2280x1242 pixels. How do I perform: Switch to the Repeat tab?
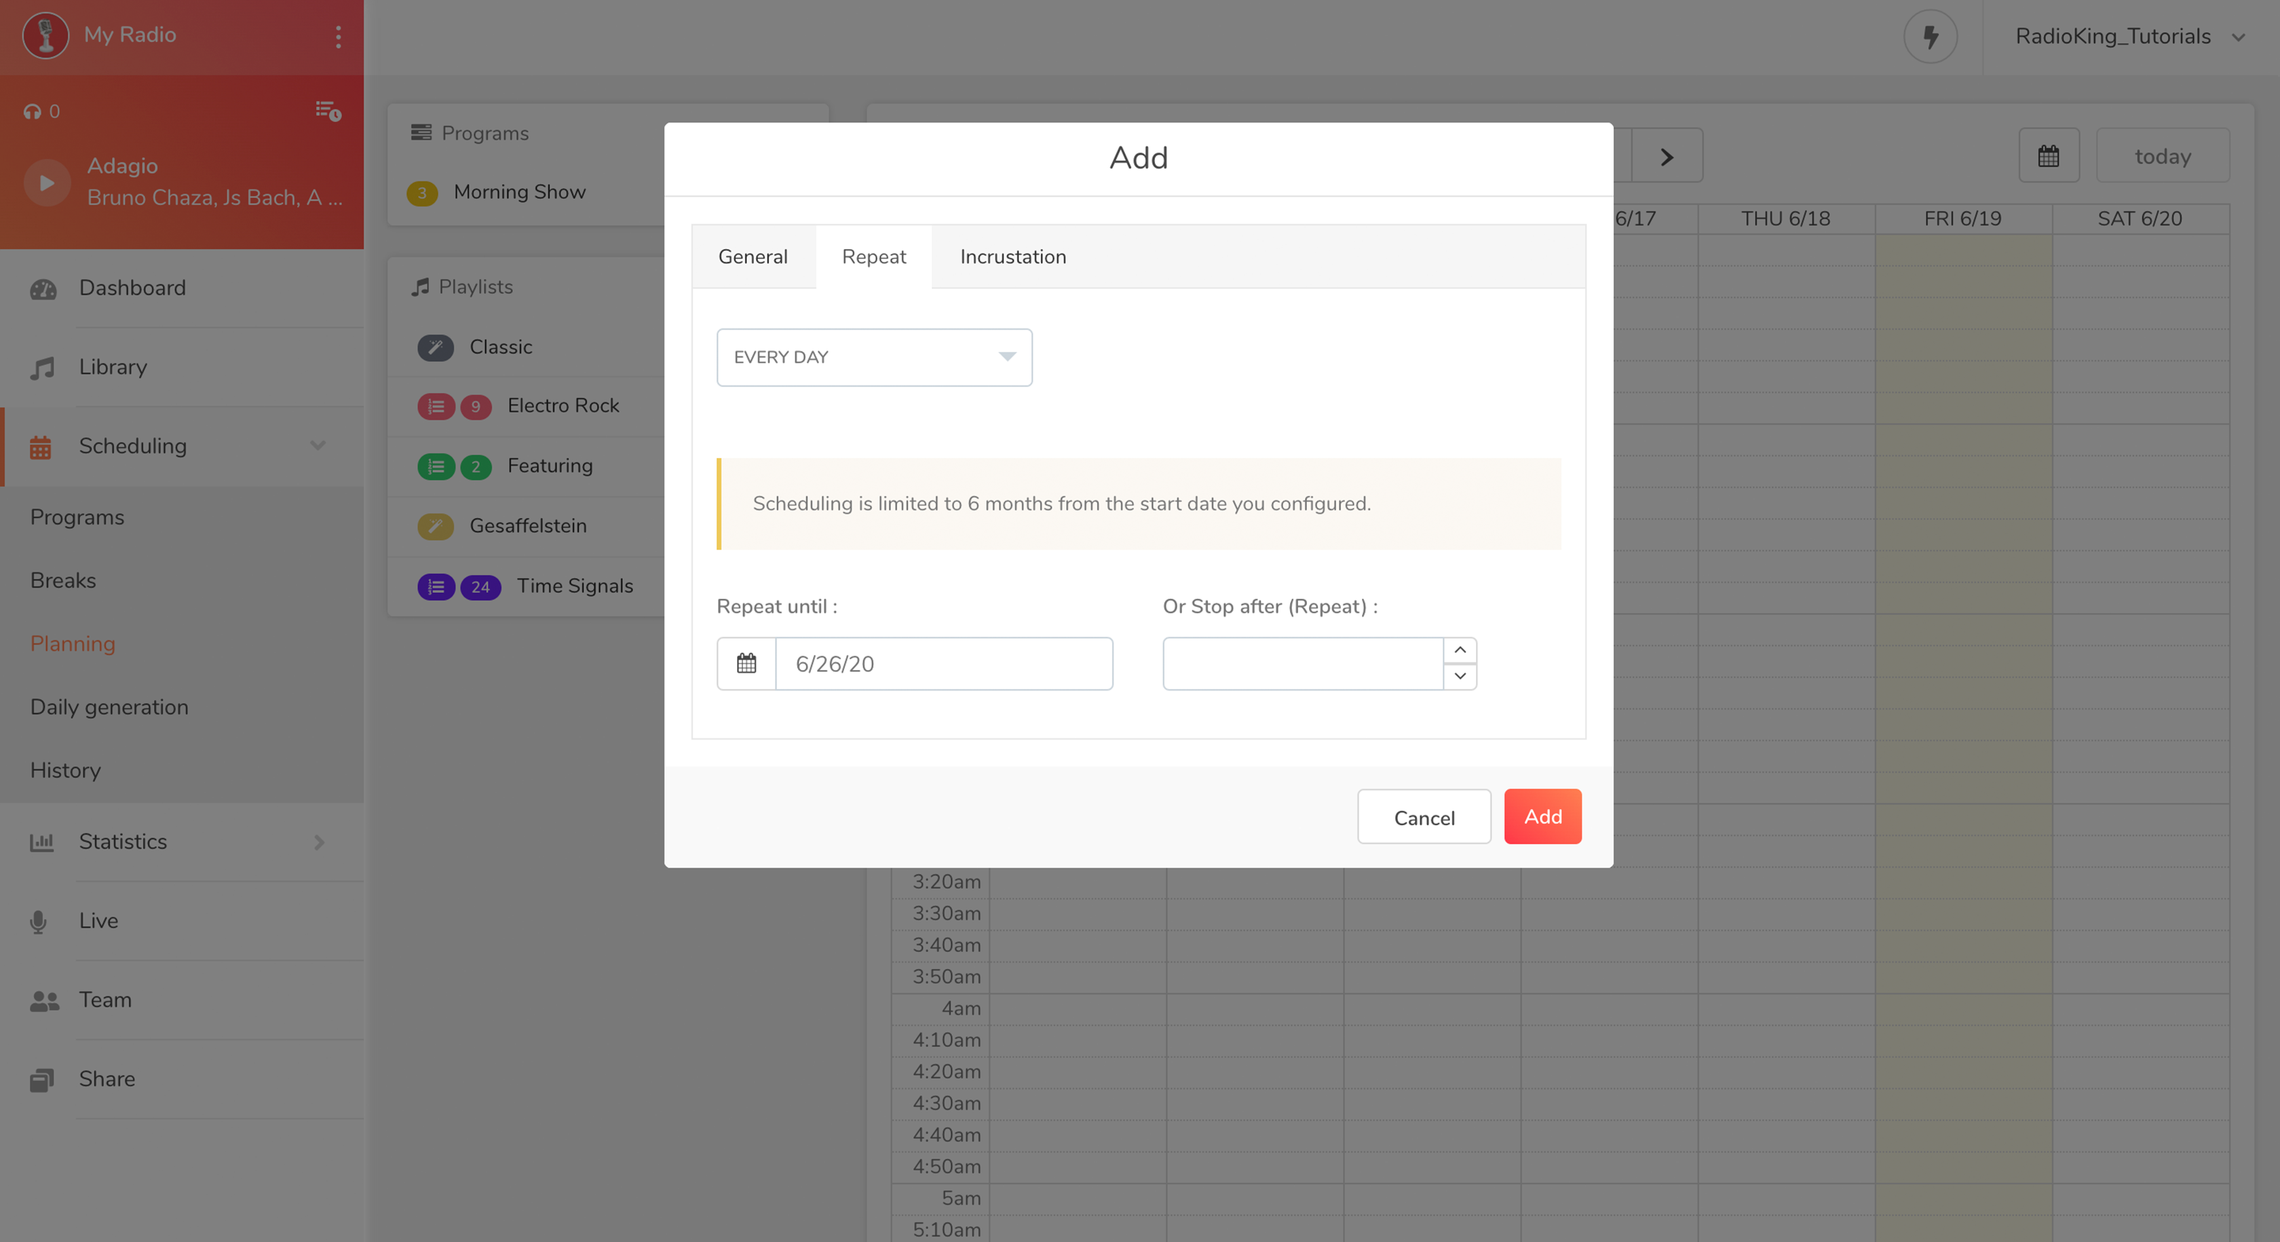click(873, 257)
